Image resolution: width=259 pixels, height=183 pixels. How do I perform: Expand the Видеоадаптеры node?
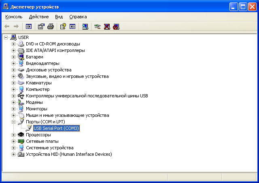[x=13, y=63]
